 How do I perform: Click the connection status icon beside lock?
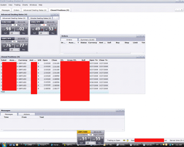124,140
